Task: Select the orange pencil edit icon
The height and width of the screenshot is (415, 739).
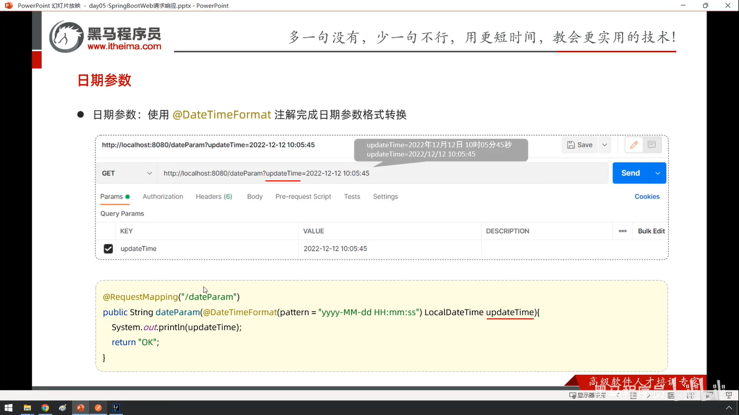Action: [x=634, y=145]
